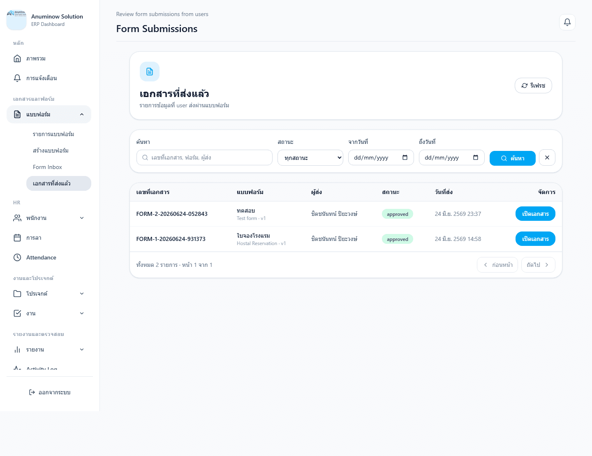Expand the รายงาน submenu chevron
Screen dimensions: 592x456
click(x=82, y=350)
